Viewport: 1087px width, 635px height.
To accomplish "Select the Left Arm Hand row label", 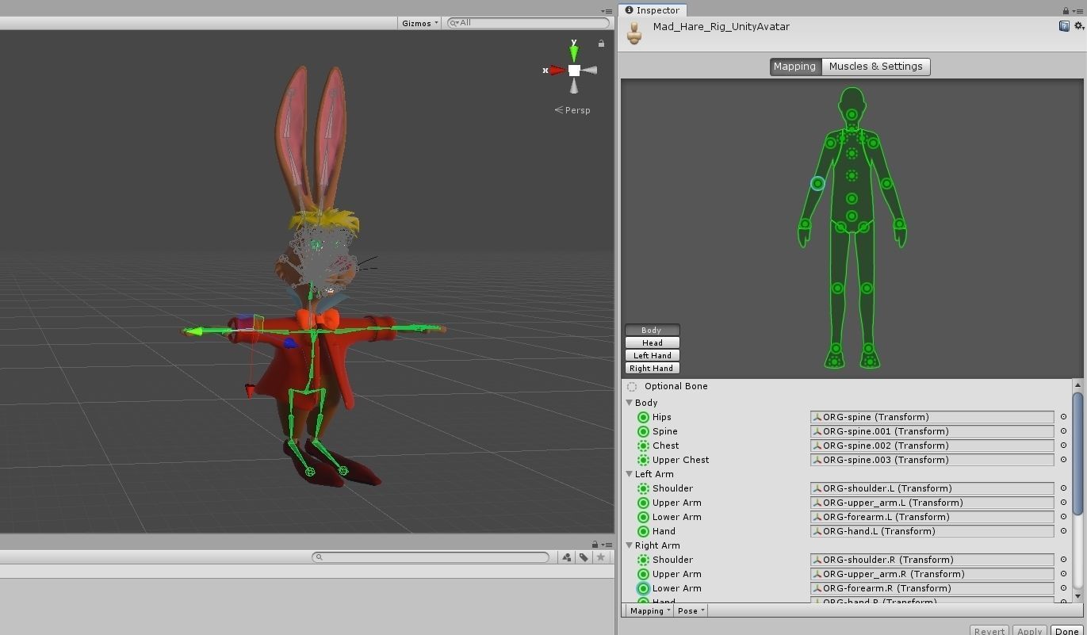I will tap(664, 531).
